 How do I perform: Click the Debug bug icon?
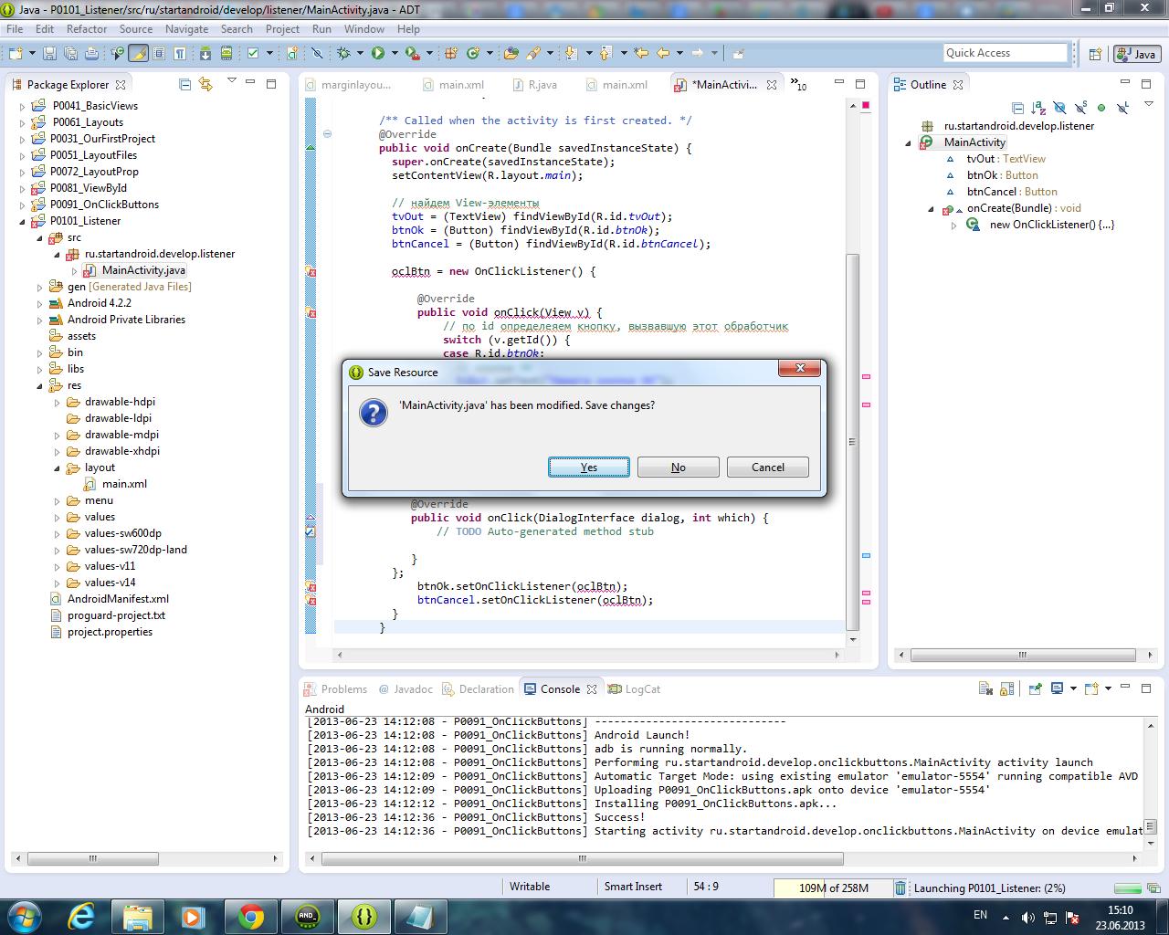[x=343, y=53]
